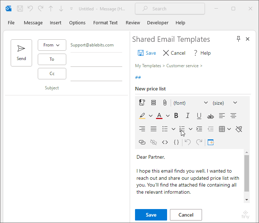Click the clear formatting icon

pyautogui.click(x=239, y=129)
